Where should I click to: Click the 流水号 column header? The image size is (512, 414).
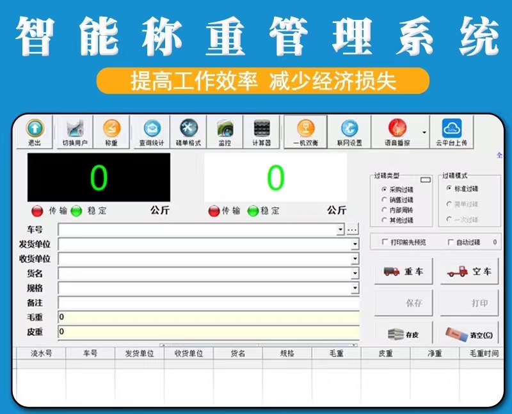41,353
